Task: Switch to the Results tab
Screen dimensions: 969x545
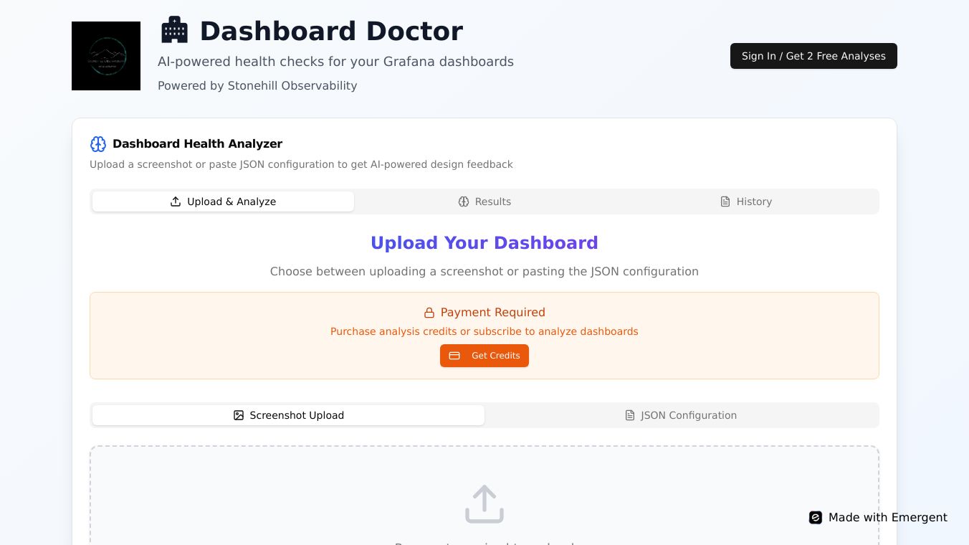Action: (484, 202)
